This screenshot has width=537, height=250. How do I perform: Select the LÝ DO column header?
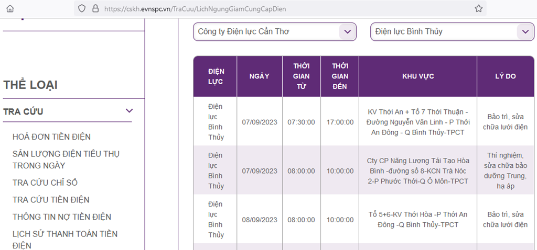coord(505,76)
